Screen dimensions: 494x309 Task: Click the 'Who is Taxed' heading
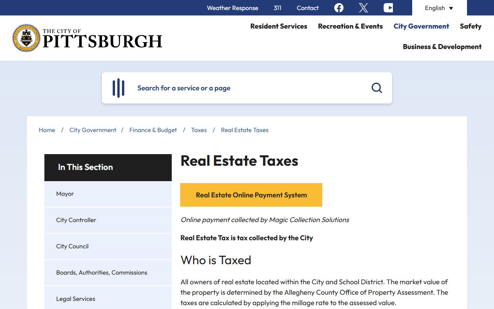[216, 260]
